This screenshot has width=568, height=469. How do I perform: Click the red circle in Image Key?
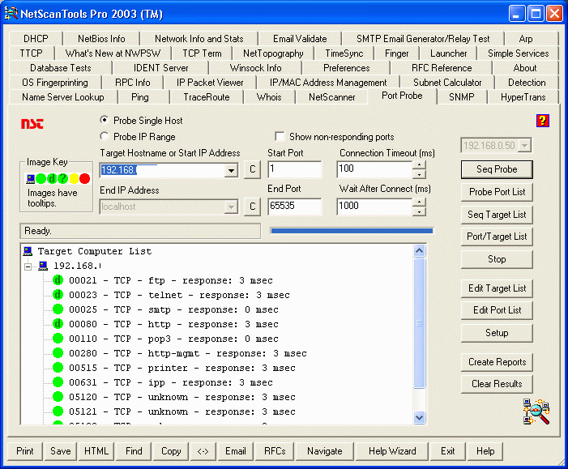85,178
